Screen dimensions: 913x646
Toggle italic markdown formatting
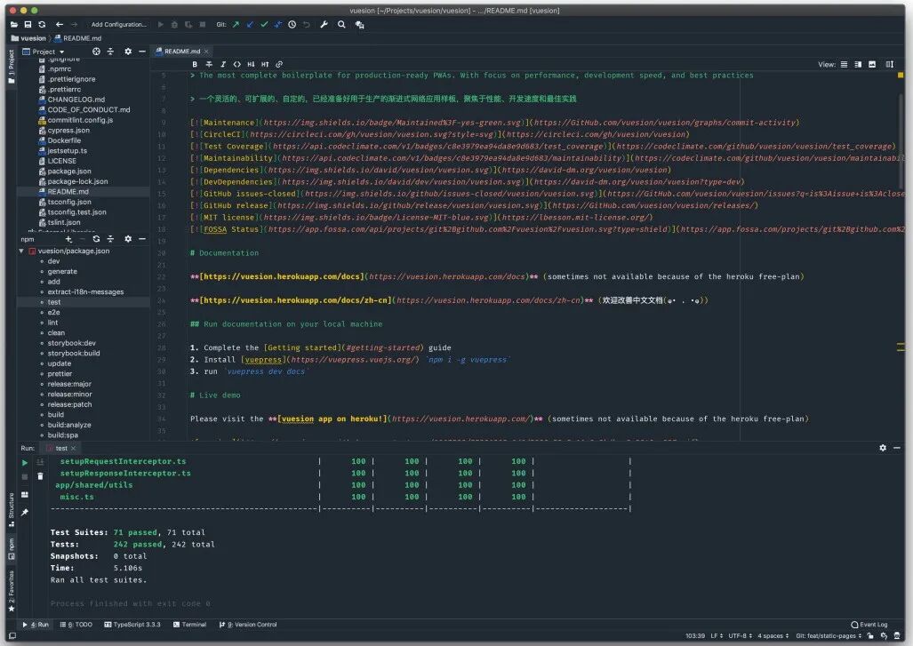pyautogui.click(x=223, y=65)
